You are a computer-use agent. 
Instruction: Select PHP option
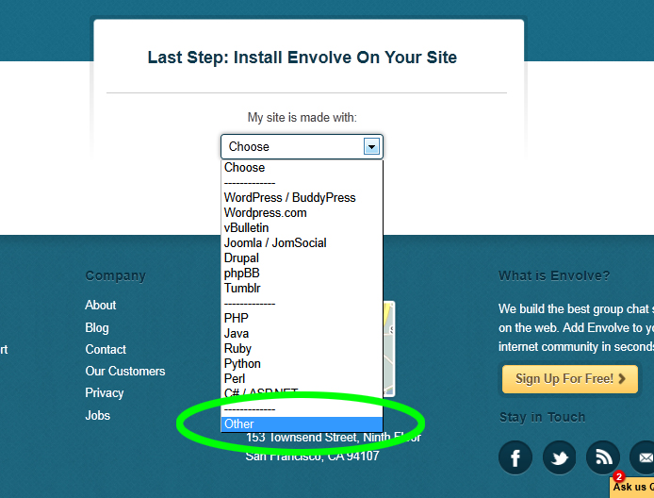[302, 318]
